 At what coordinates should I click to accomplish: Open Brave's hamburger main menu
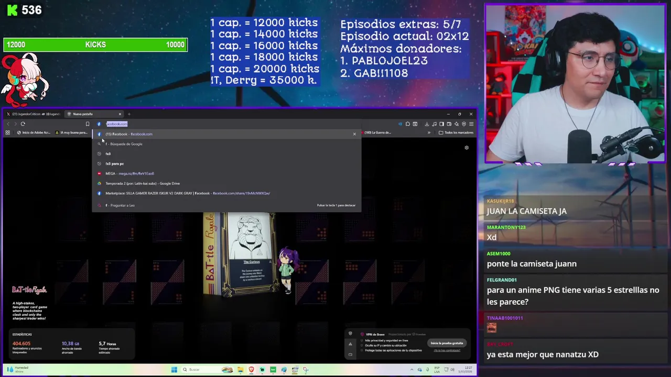(x=471, y=124)
